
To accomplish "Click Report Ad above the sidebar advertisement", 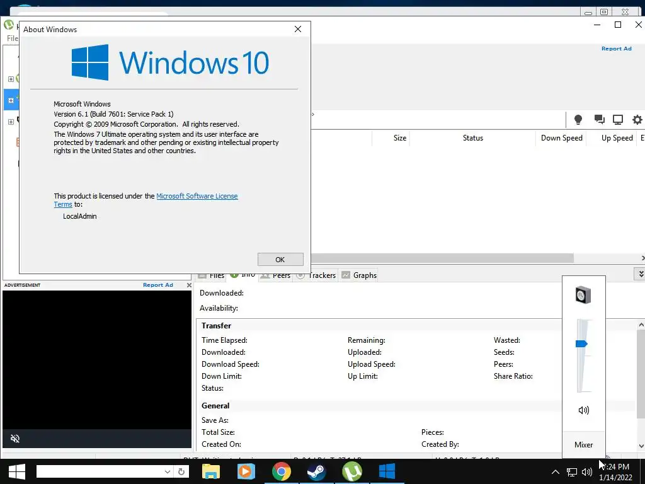I will [158, 285].
